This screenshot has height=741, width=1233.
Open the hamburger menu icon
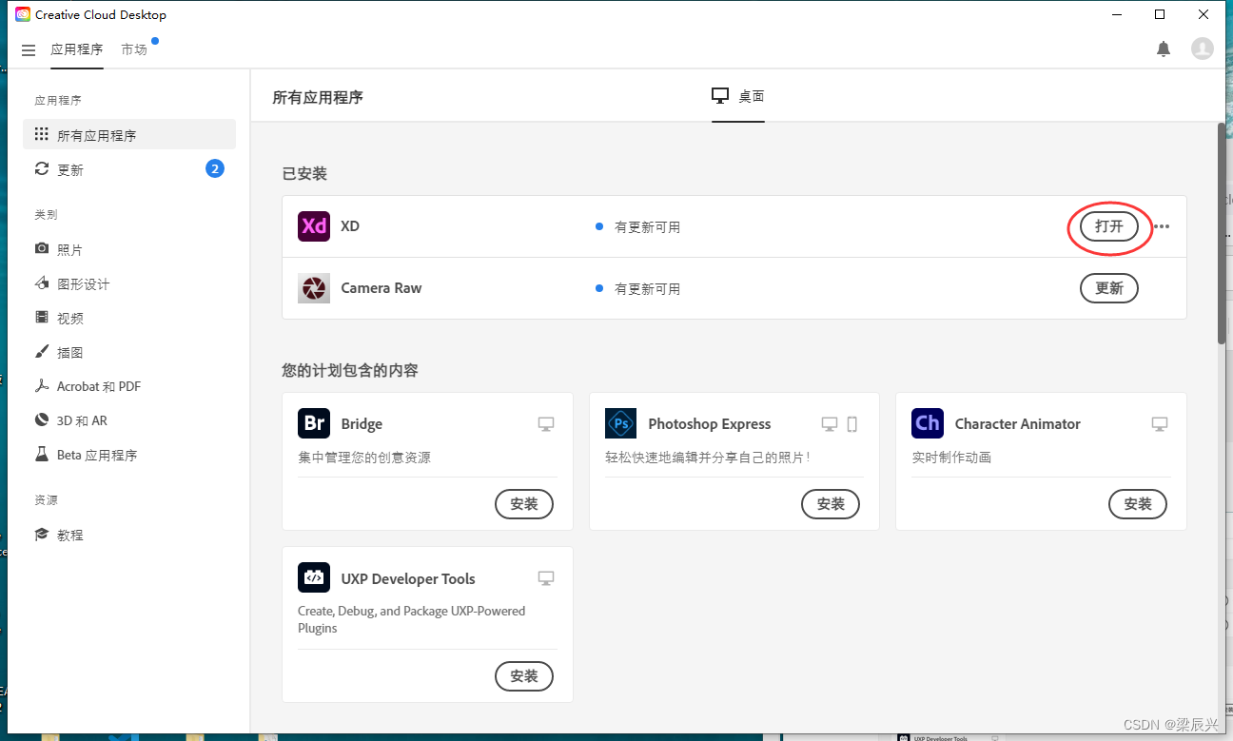[29, 49]
